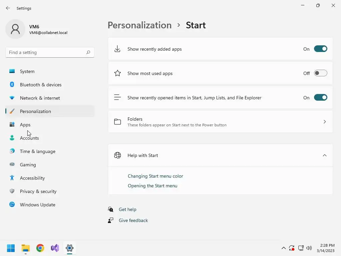The width and height of the screenshot is (341, 256).
Task: Click the folder icon in the Folders row
Action: (118, 122)
